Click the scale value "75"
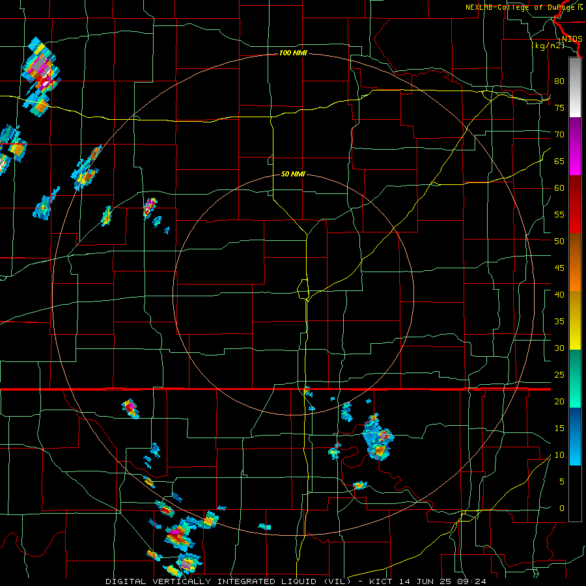The image size is (586, 586). tap(559, 107)
